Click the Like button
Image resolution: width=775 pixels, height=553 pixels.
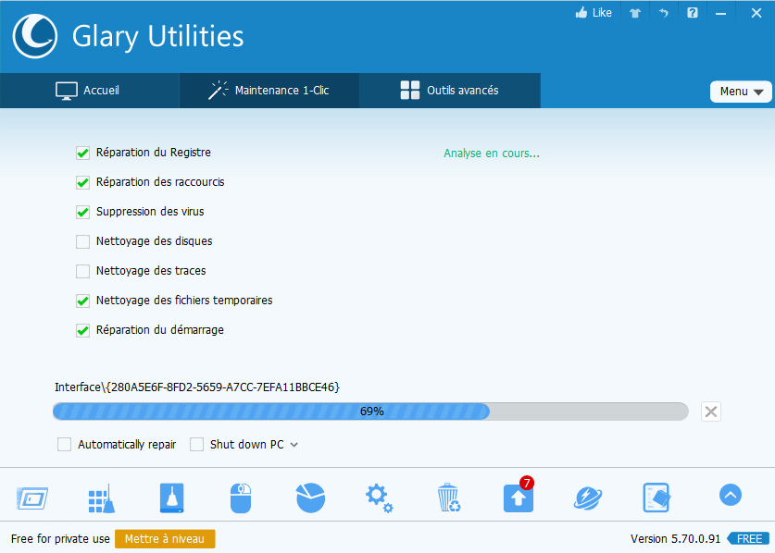[593, 13]
